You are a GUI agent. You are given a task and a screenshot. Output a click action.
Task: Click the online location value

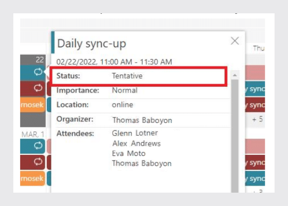coord(122,105)
